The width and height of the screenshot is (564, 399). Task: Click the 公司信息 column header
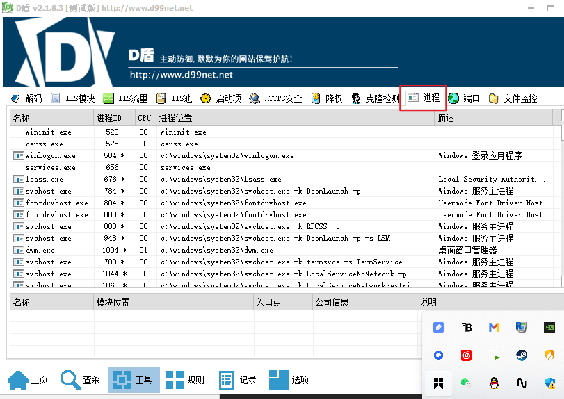click(365, 302)
